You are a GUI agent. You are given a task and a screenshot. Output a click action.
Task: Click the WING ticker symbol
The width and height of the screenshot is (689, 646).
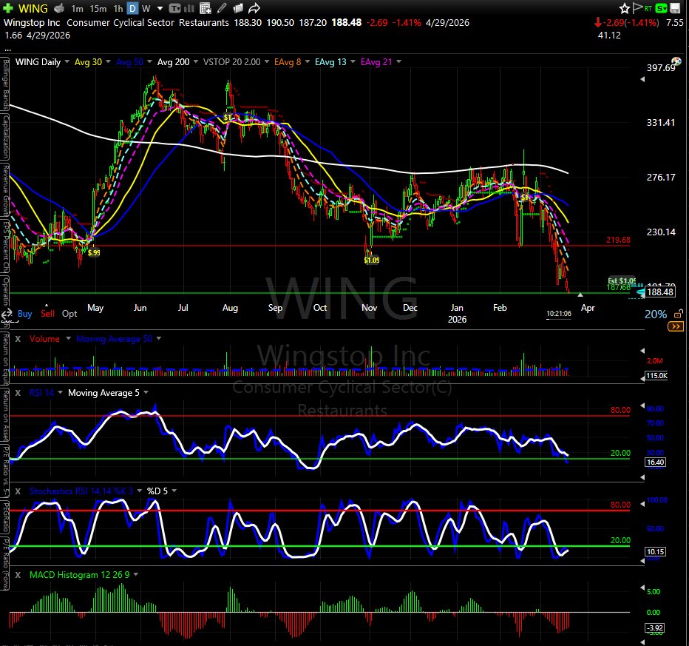33,8
